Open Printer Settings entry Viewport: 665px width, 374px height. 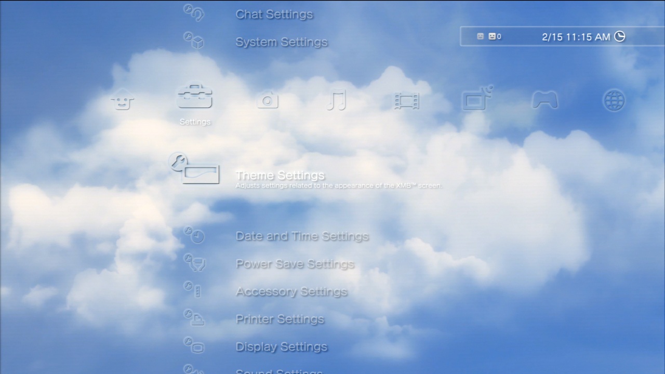(x=280, y=319)
